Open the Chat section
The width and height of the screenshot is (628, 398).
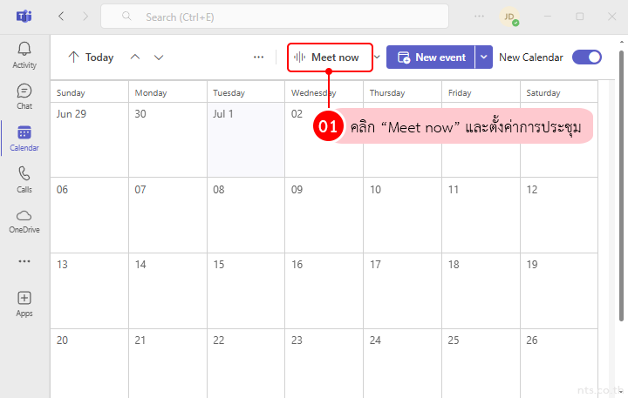[x=24, y=96]
